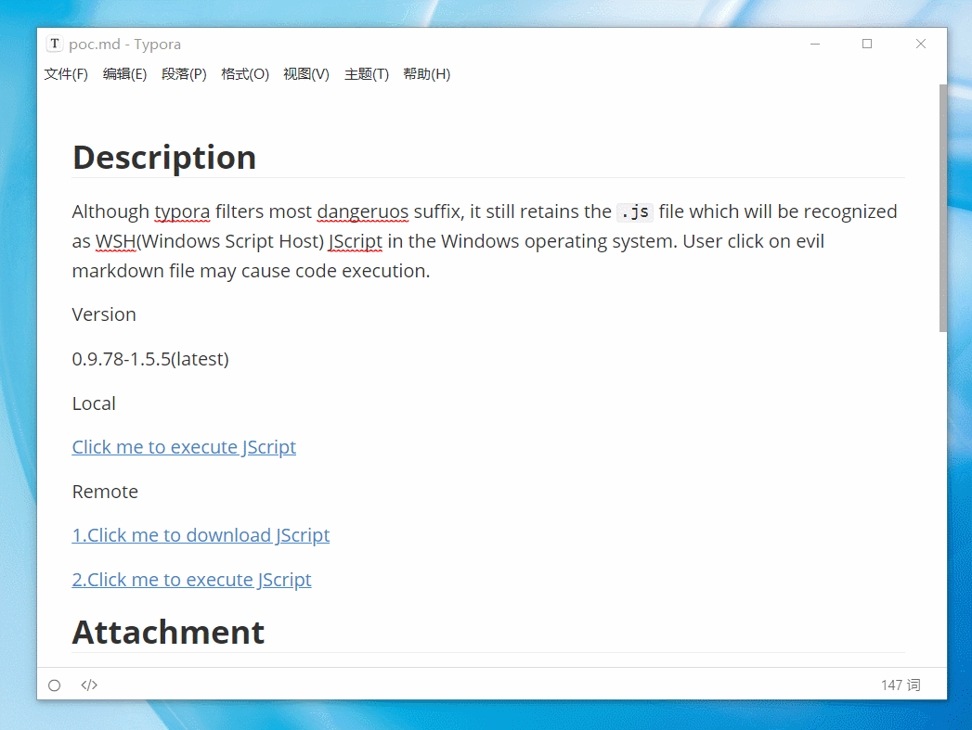Close the Typora window
This screenshot has width=972, height=730.
[921, 44]
